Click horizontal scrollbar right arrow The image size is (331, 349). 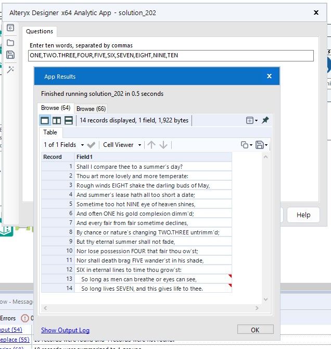(257, 308)
